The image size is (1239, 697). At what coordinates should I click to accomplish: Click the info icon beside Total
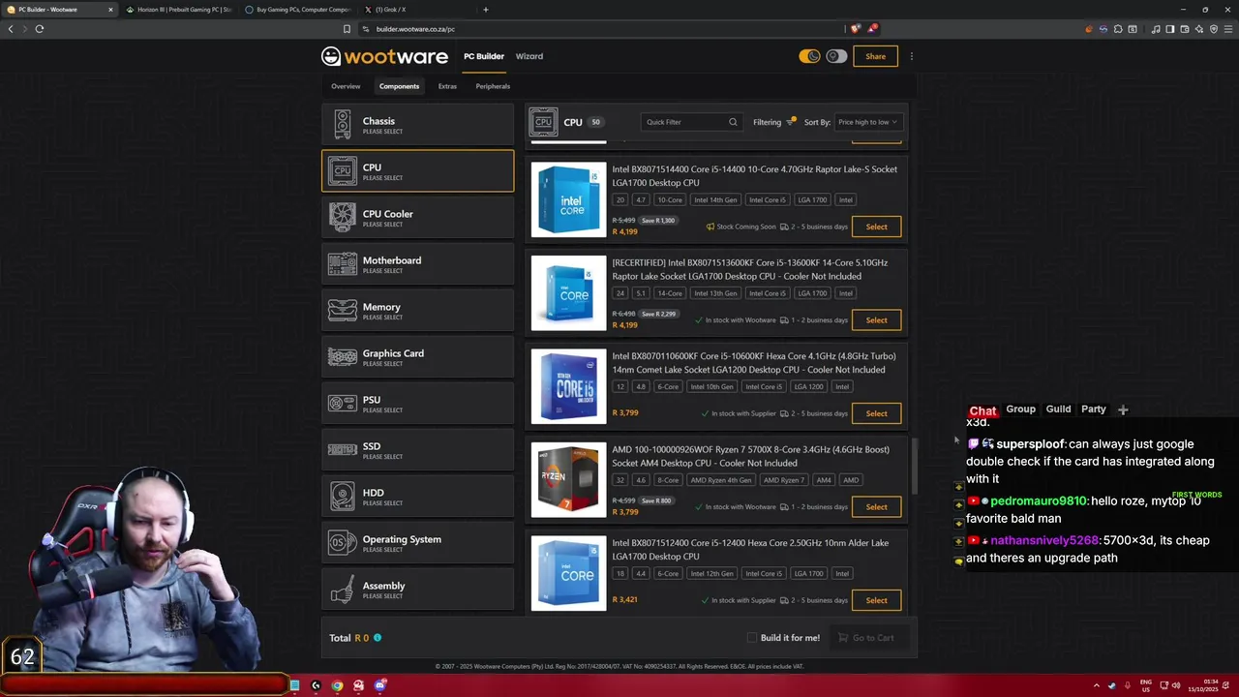(378, 638)
